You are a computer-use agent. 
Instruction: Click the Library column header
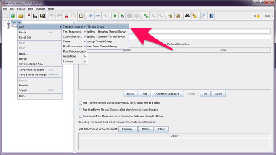[x=174, y=136]
